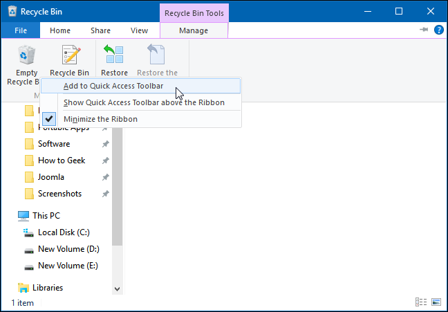448x312 pixels.
Task: Open the View ribbon tab
Action: coord(139,30)
